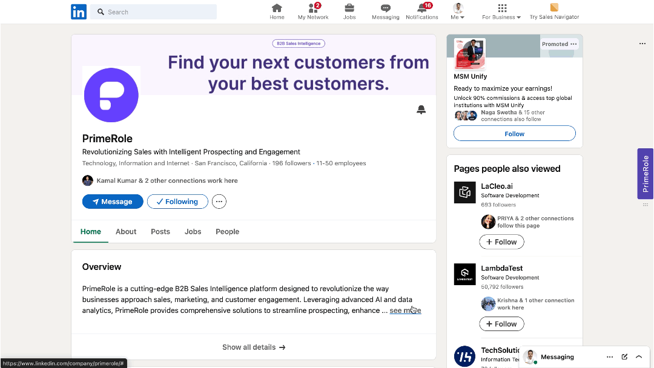
Task: Click Krishna's connection avatar under LambdaTest
Action: (x=488, y=304)
